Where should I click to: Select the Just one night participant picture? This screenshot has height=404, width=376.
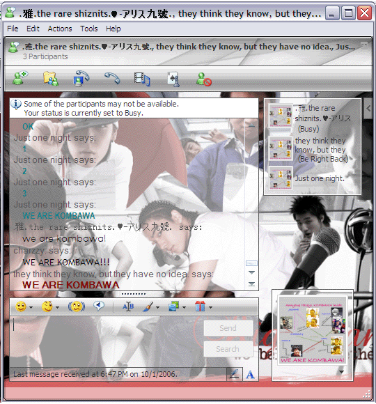(x=280, y=178)
